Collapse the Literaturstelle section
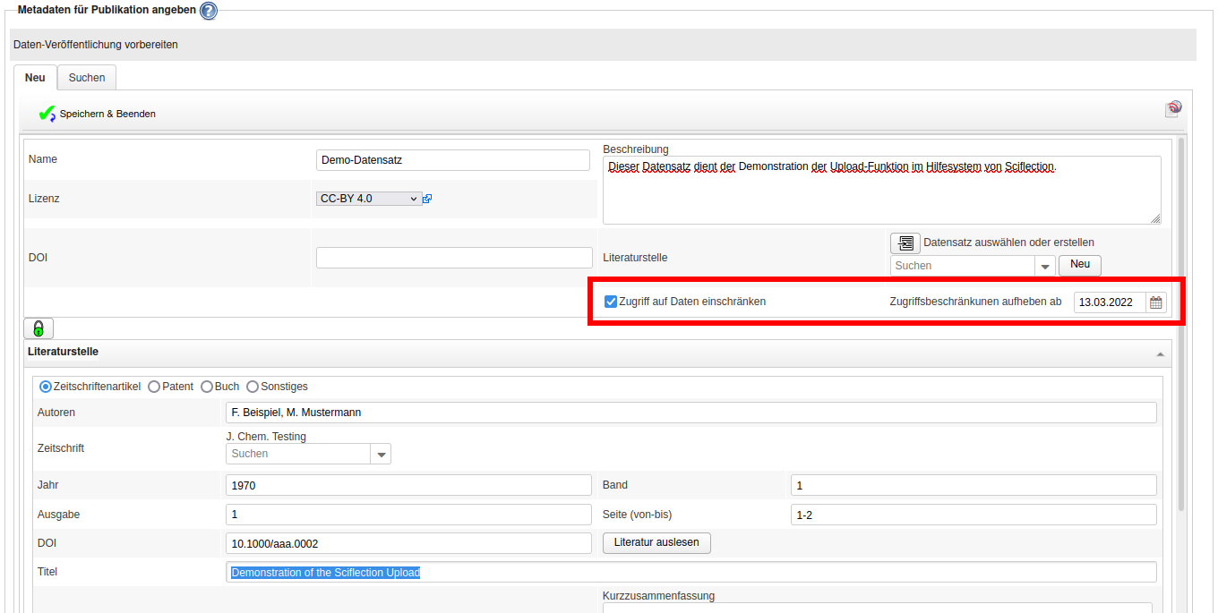This screenshot has height=613, width=1218. (x=1161, y=354)
